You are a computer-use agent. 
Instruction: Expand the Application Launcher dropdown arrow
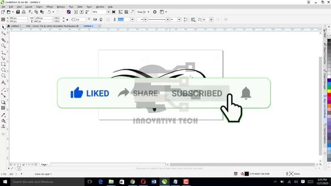tap(166, 12)
